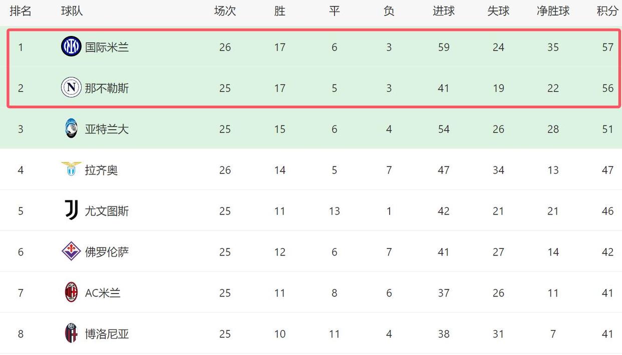Viewport: 622px width, 355px height.
Task: Click the AC Milan crest
Action: tap(71, 292)
